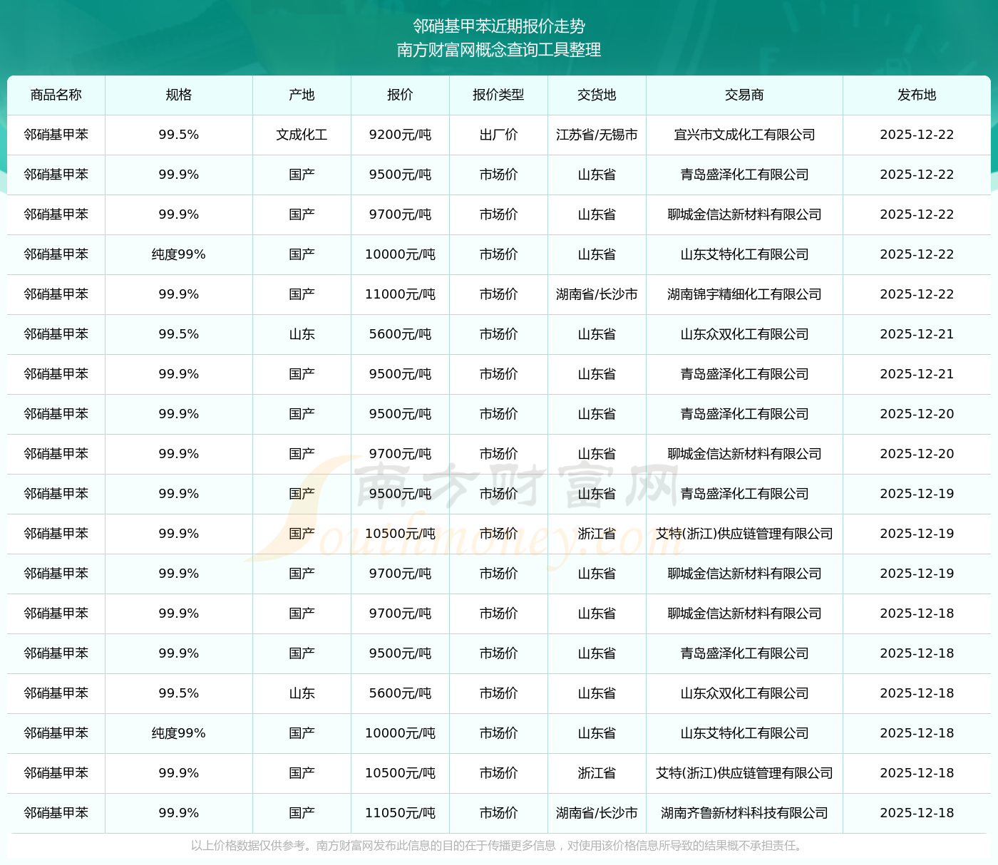Click the 江苏省/无锡市 delivery location cell
The height and width of the screenshot is (865, 998).
click(597, 135)
